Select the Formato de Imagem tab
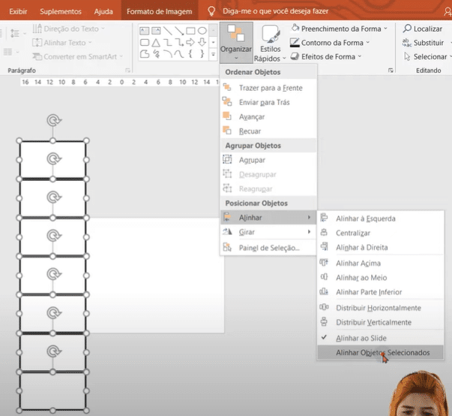Screen dimensions: 452x416 pyautogui.click(x=160, y=11)
